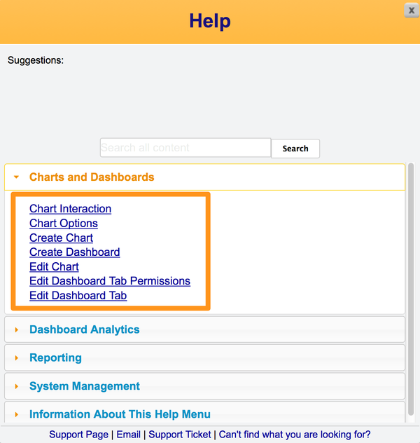Open Edit Dashboard Tab Permissions link

110,281
